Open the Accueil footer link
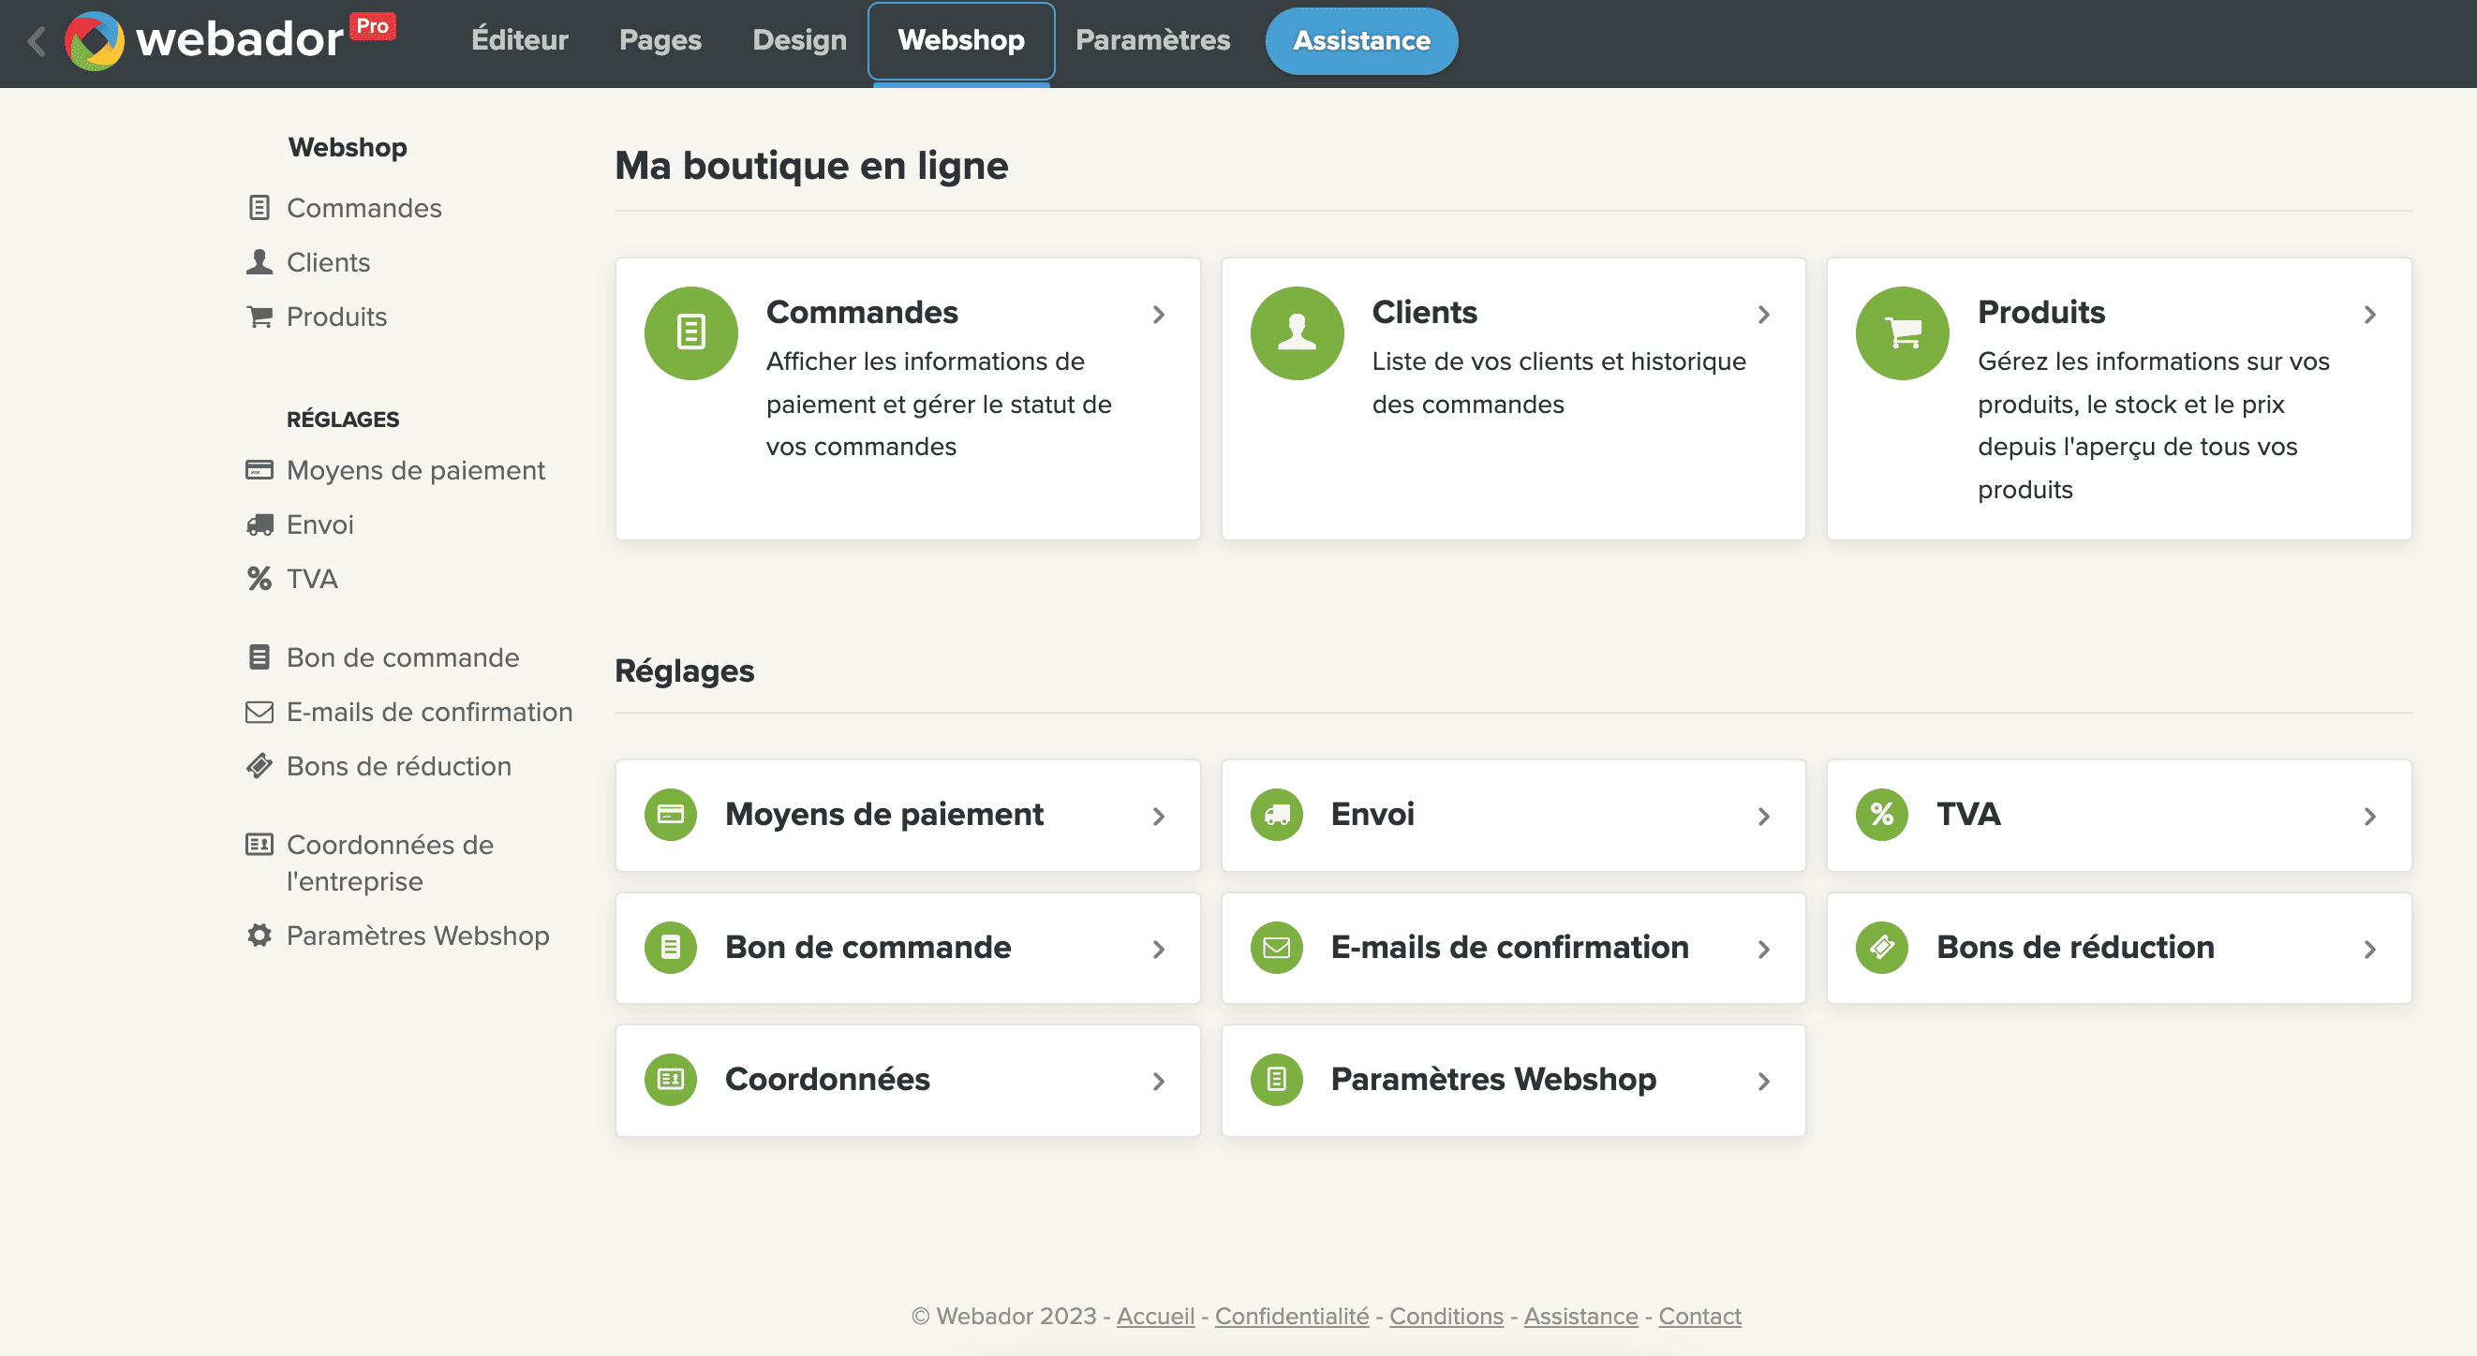Screen dimensions: 2477x1356 click(1155, 1316)
